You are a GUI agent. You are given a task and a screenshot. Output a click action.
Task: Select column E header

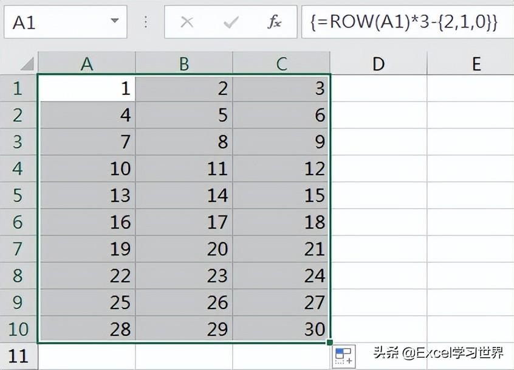click(476, 63)
